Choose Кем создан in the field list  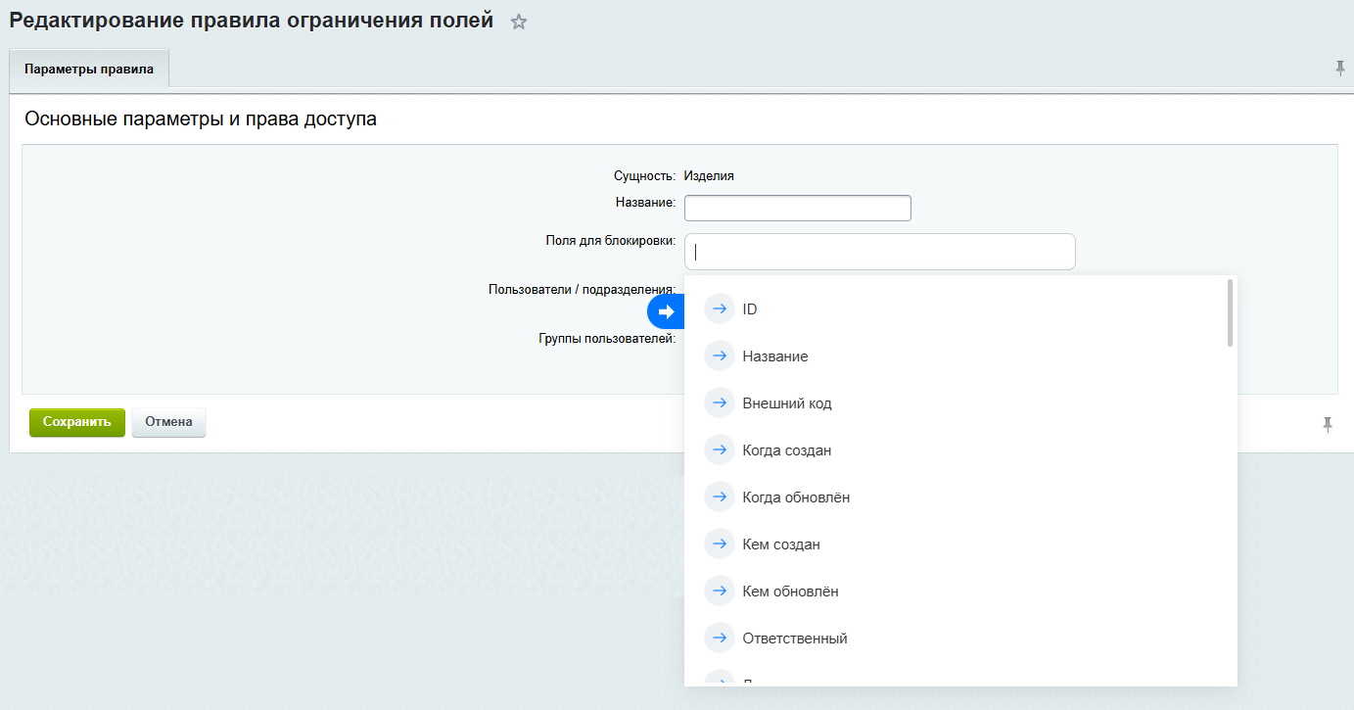958,544
